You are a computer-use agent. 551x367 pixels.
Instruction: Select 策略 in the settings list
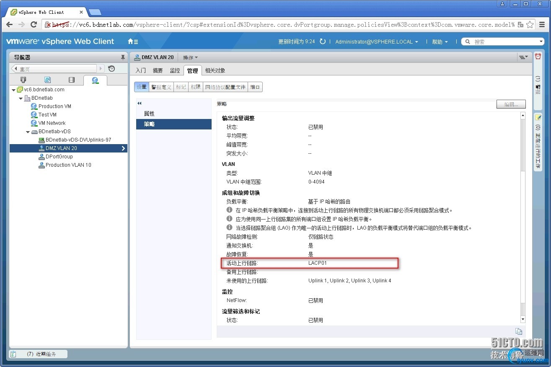[174, 124]
